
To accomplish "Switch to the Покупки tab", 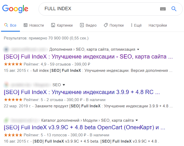I will 113,25.
